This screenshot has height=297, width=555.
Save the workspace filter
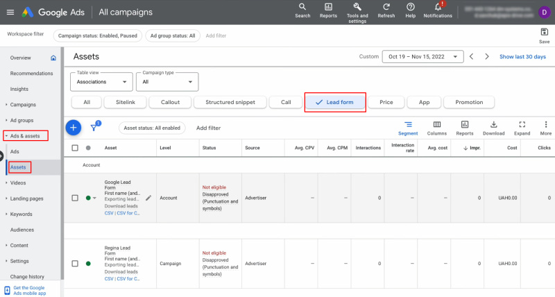click(x=544, y=35)
